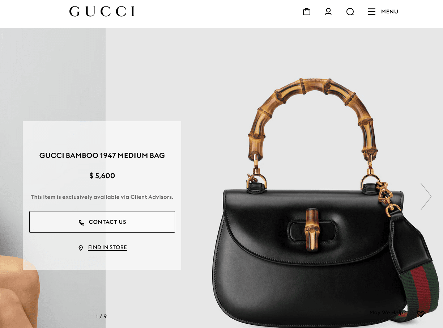Image resolution: width=443 pixels, height=328 pixels.
Task: Go to the Gucci logo homepage
Action: (x=102, y=12)
